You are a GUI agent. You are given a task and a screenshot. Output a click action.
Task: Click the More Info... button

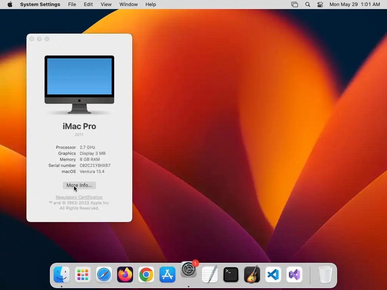point(79,185)
